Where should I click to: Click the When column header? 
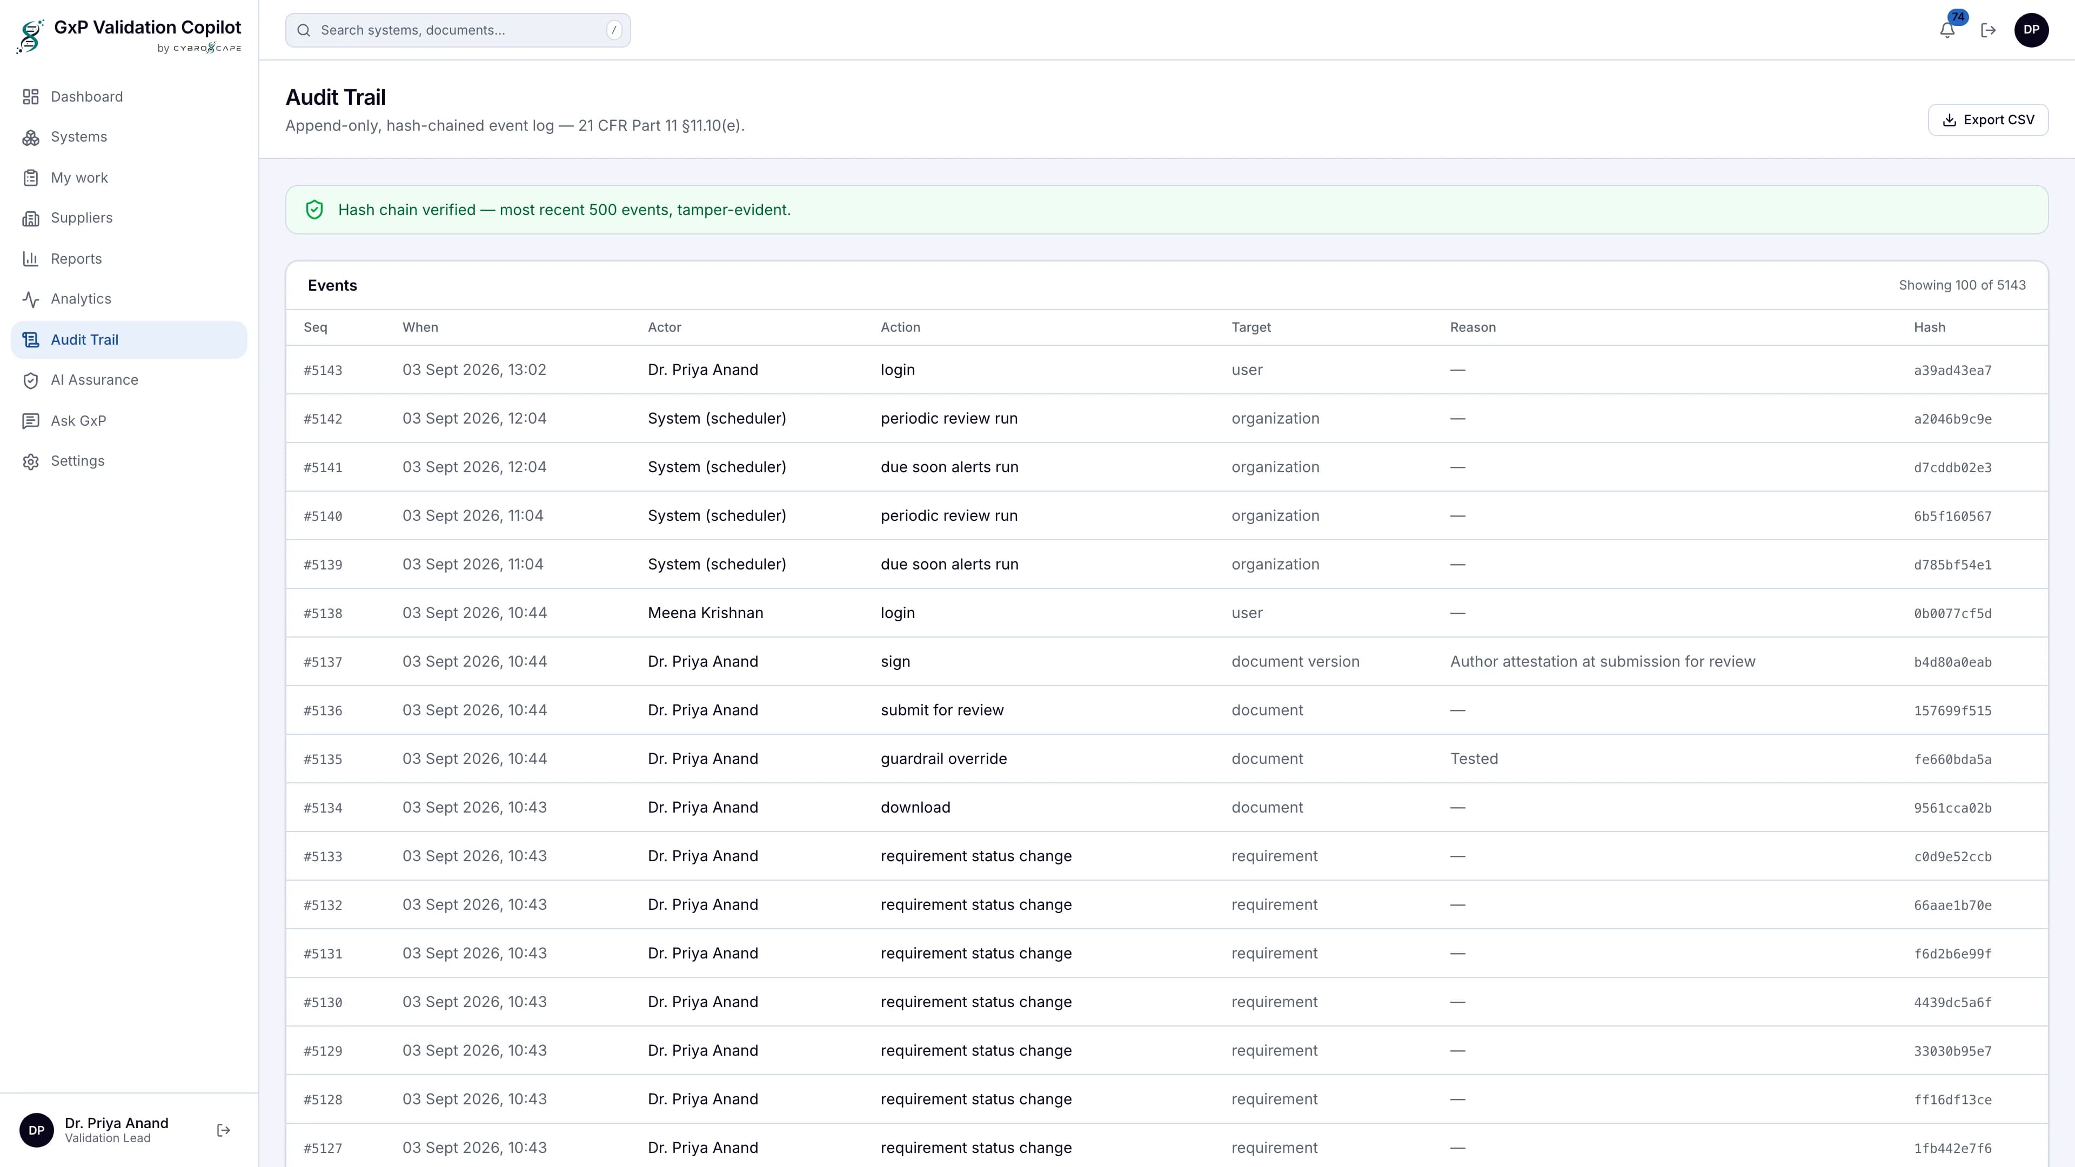point(420,327)
